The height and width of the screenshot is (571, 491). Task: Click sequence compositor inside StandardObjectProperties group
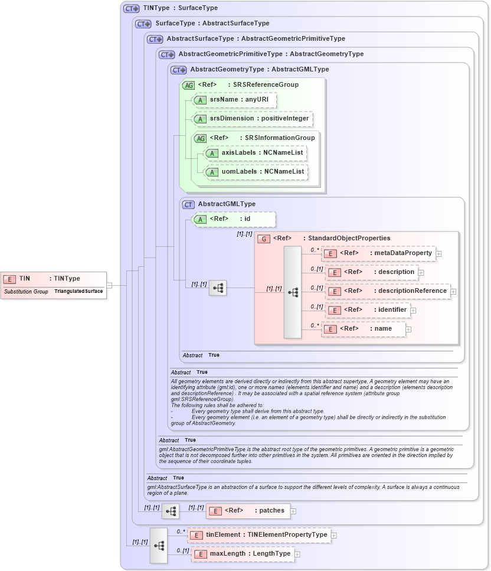(293, 292)
